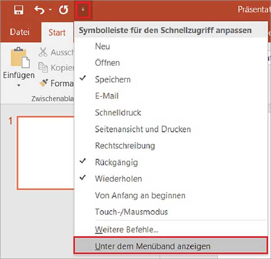Click the Save floppy disk icon
271x259 pixels.
(x=19, y=9)
